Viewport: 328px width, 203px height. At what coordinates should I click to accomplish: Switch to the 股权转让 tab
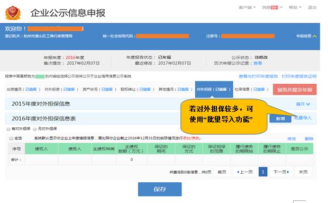click(x=137, y=89)
